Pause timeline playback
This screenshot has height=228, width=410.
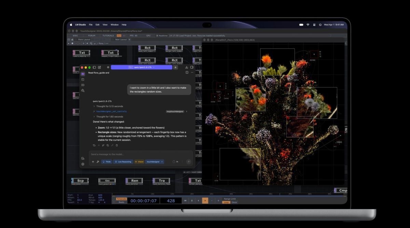[192, 201]
